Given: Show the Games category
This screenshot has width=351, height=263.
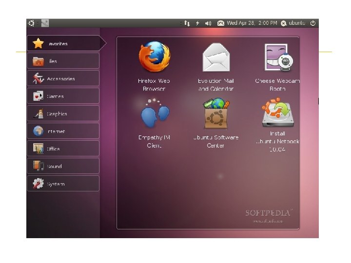Looking at the screenshot, I should tap(63, 96).
